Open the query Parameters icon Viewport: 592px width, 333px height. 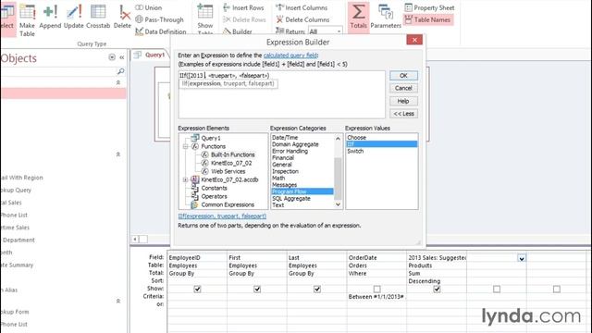coord(386,17)
